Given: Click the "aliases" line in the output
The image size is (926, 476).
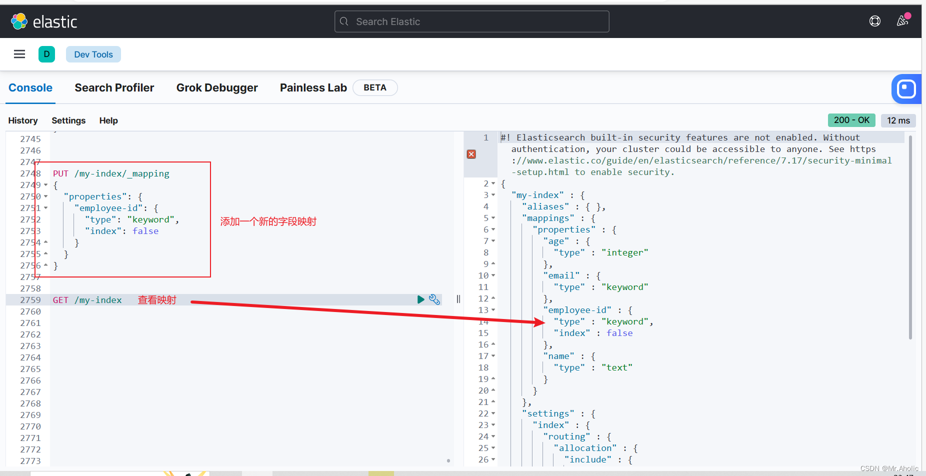Looking at the screenshot, I should [563, 206].
